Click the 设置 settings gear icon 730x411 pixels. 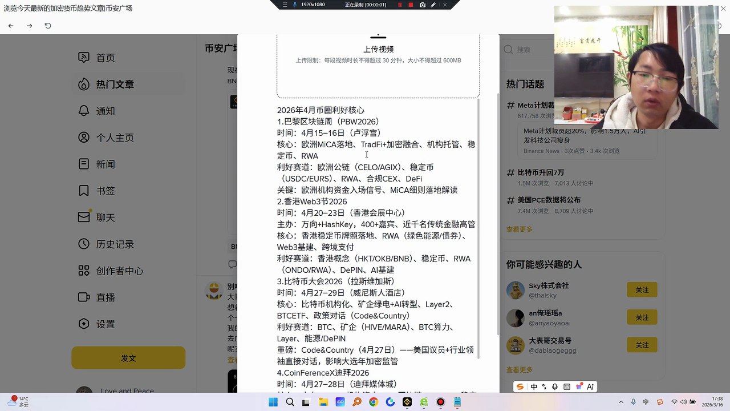[84, 324]
